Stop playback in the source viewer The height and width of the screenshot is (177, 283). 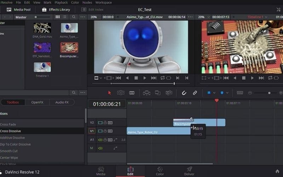[x=136, y=78]
